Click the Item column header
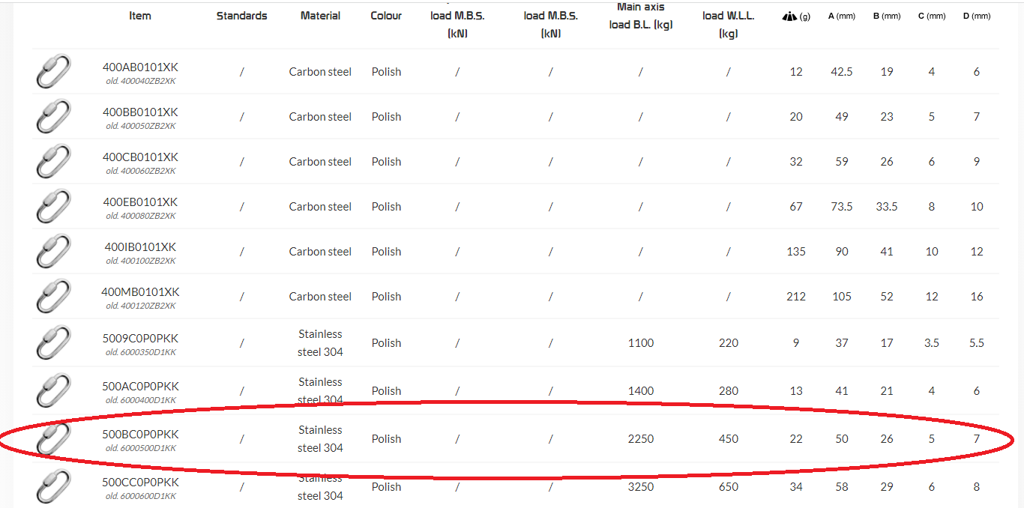The height and width of the screenshot is (508, 1024). click(x=140, y=16)
